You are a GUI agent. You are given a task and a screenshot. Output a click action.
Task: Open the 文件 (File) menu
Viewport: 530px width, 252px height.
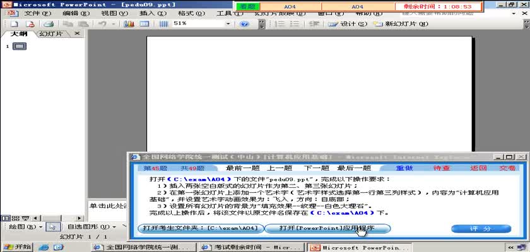[37, 13]
